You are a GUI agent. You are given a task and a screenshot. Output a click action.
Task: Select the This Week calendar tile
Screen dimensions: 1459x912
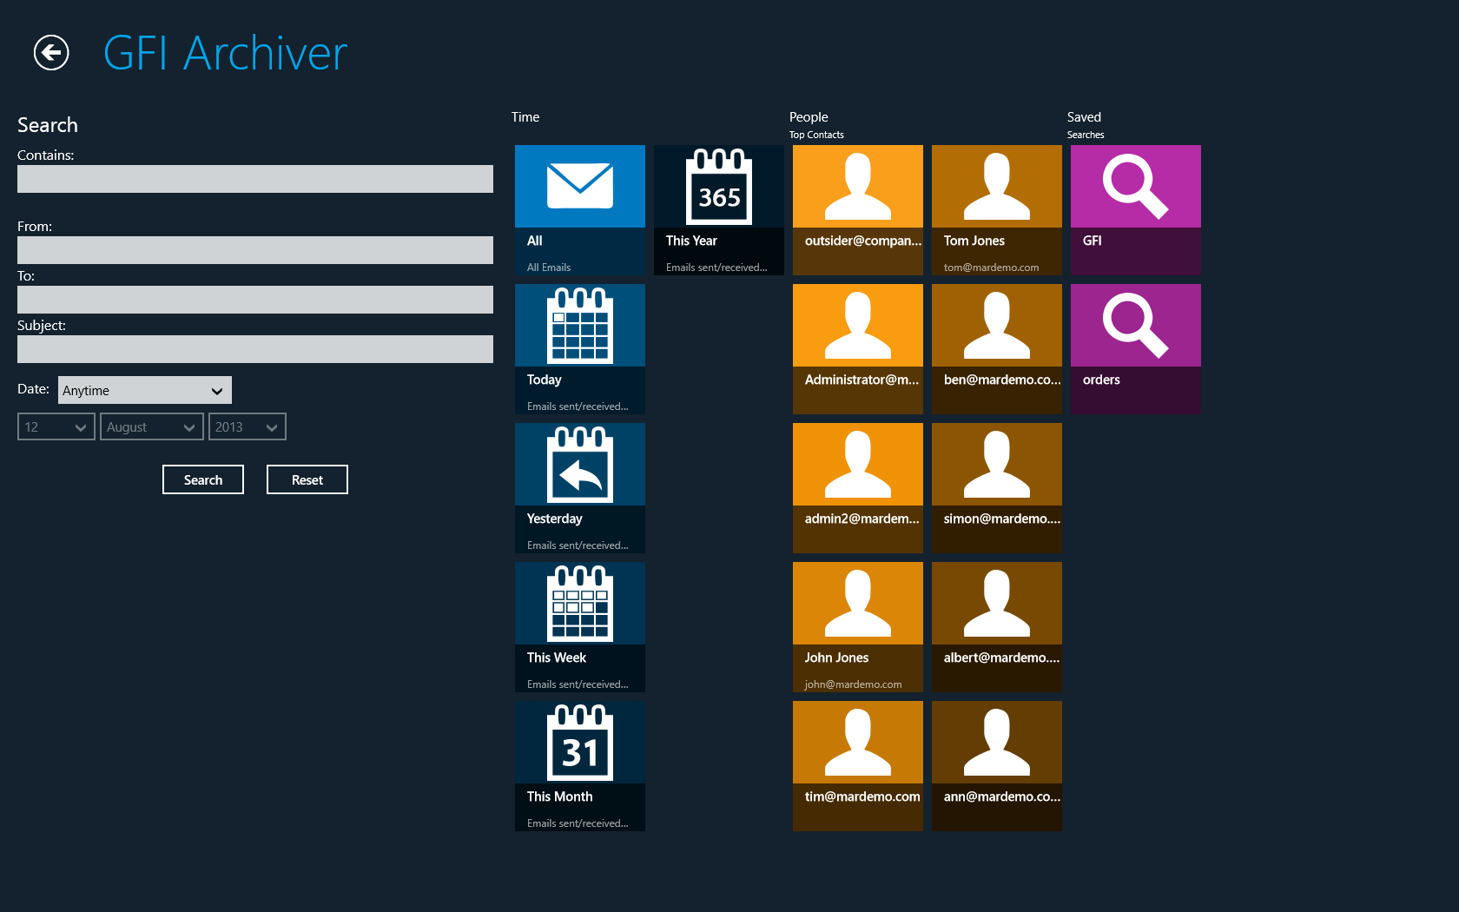pyautogui.click(x=579, y=626)
